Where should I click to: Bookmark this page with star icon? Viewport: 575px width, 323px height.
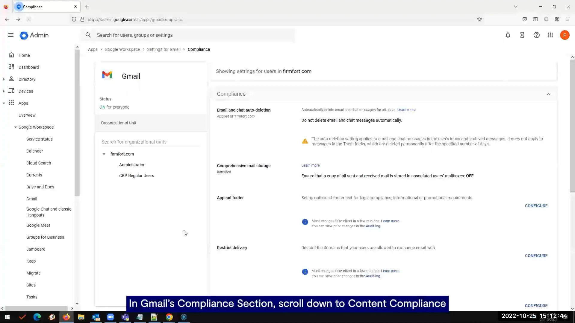coord(479,19)
